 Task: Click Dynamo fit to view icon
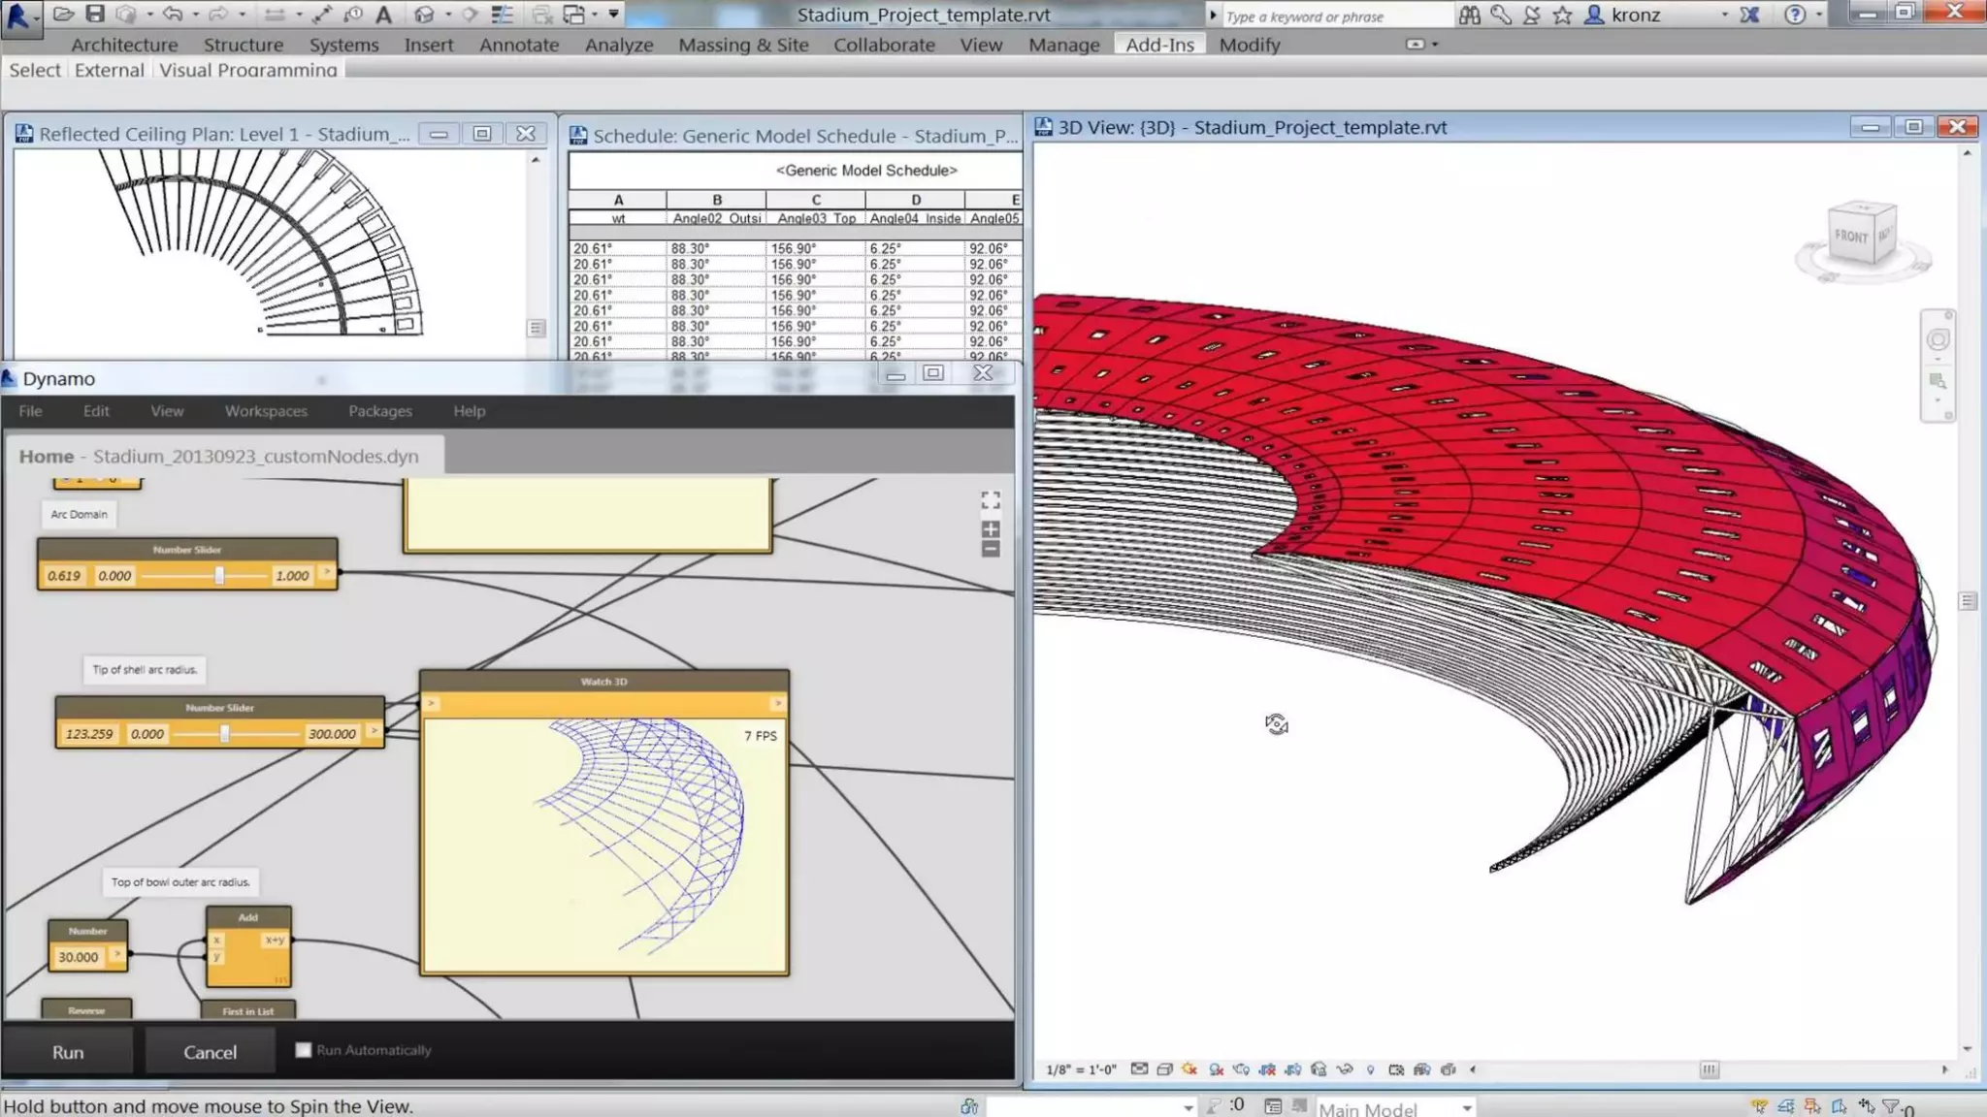(x=991, y=500)
